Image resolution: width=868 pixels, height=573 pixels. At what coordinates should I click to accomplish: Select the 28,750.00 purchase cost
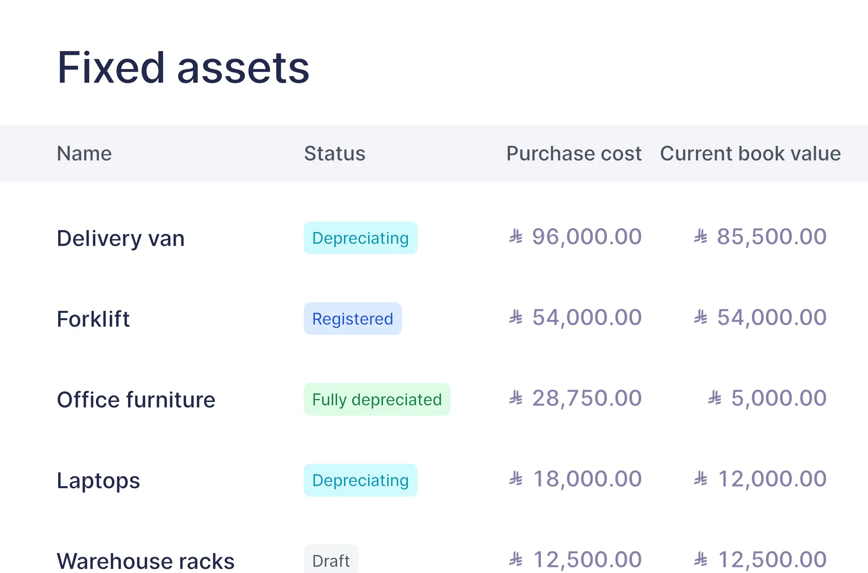coord(575,398)
